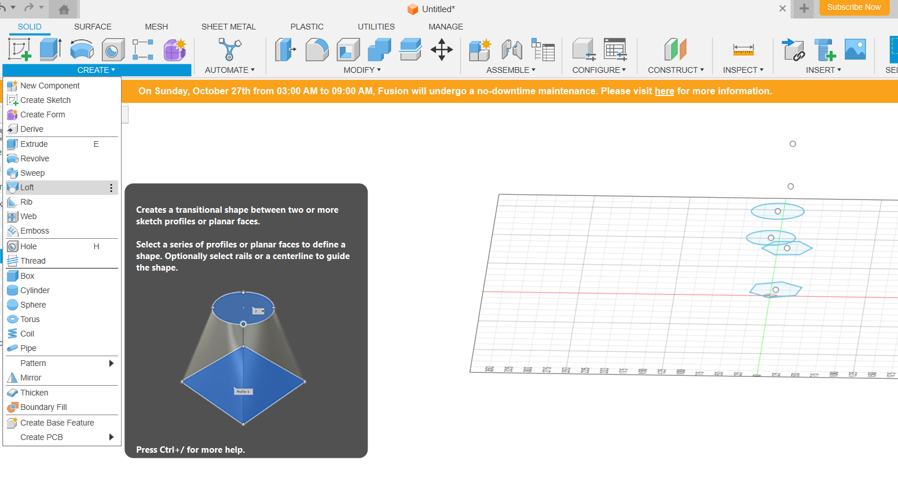This screenshot has width=898, height=488.
Task: Click Rectangular Pattern toolbar icon
Action: click(x=143, y=50)
